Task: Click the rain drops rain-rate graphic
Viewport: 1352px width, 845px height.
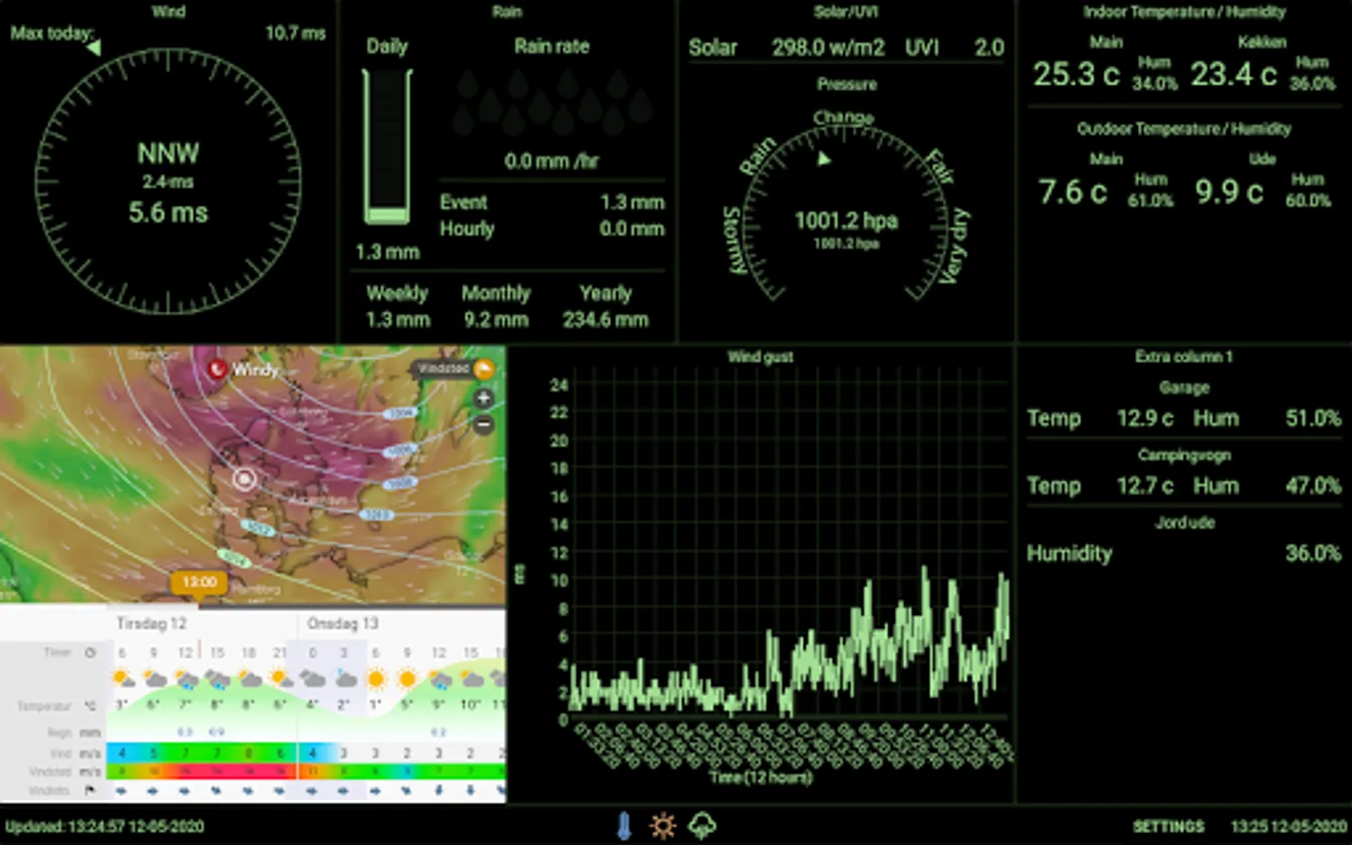Action: point(552,101)
